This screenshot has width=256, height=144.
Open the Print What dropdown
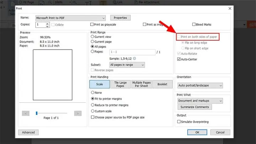point(200,101)
